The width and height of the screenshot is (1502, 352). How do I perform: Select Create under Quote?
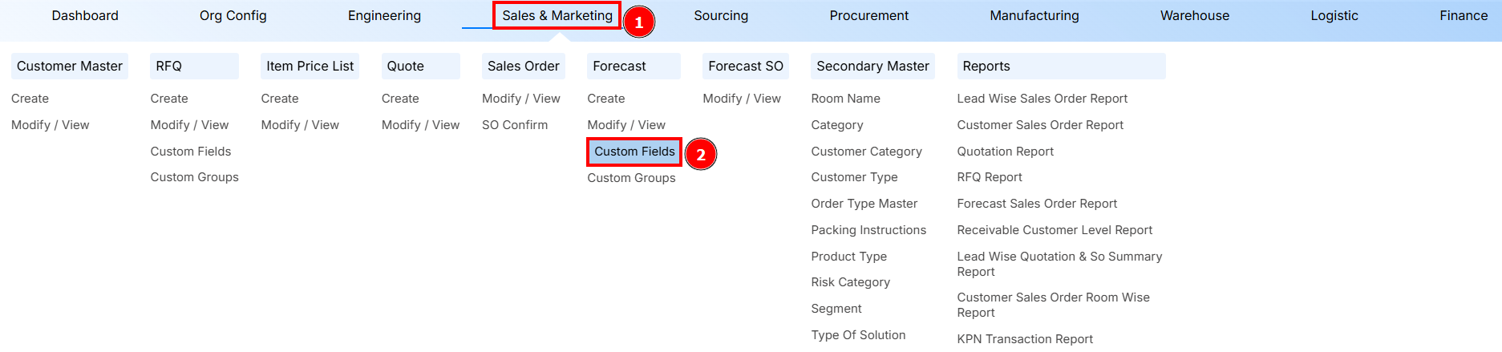400,99
